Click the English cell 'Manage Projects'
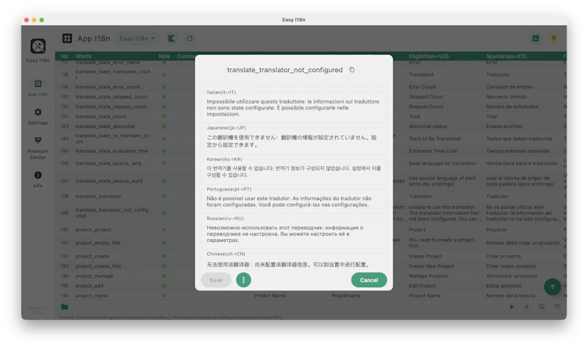588x348 pixels. [429, 276]
